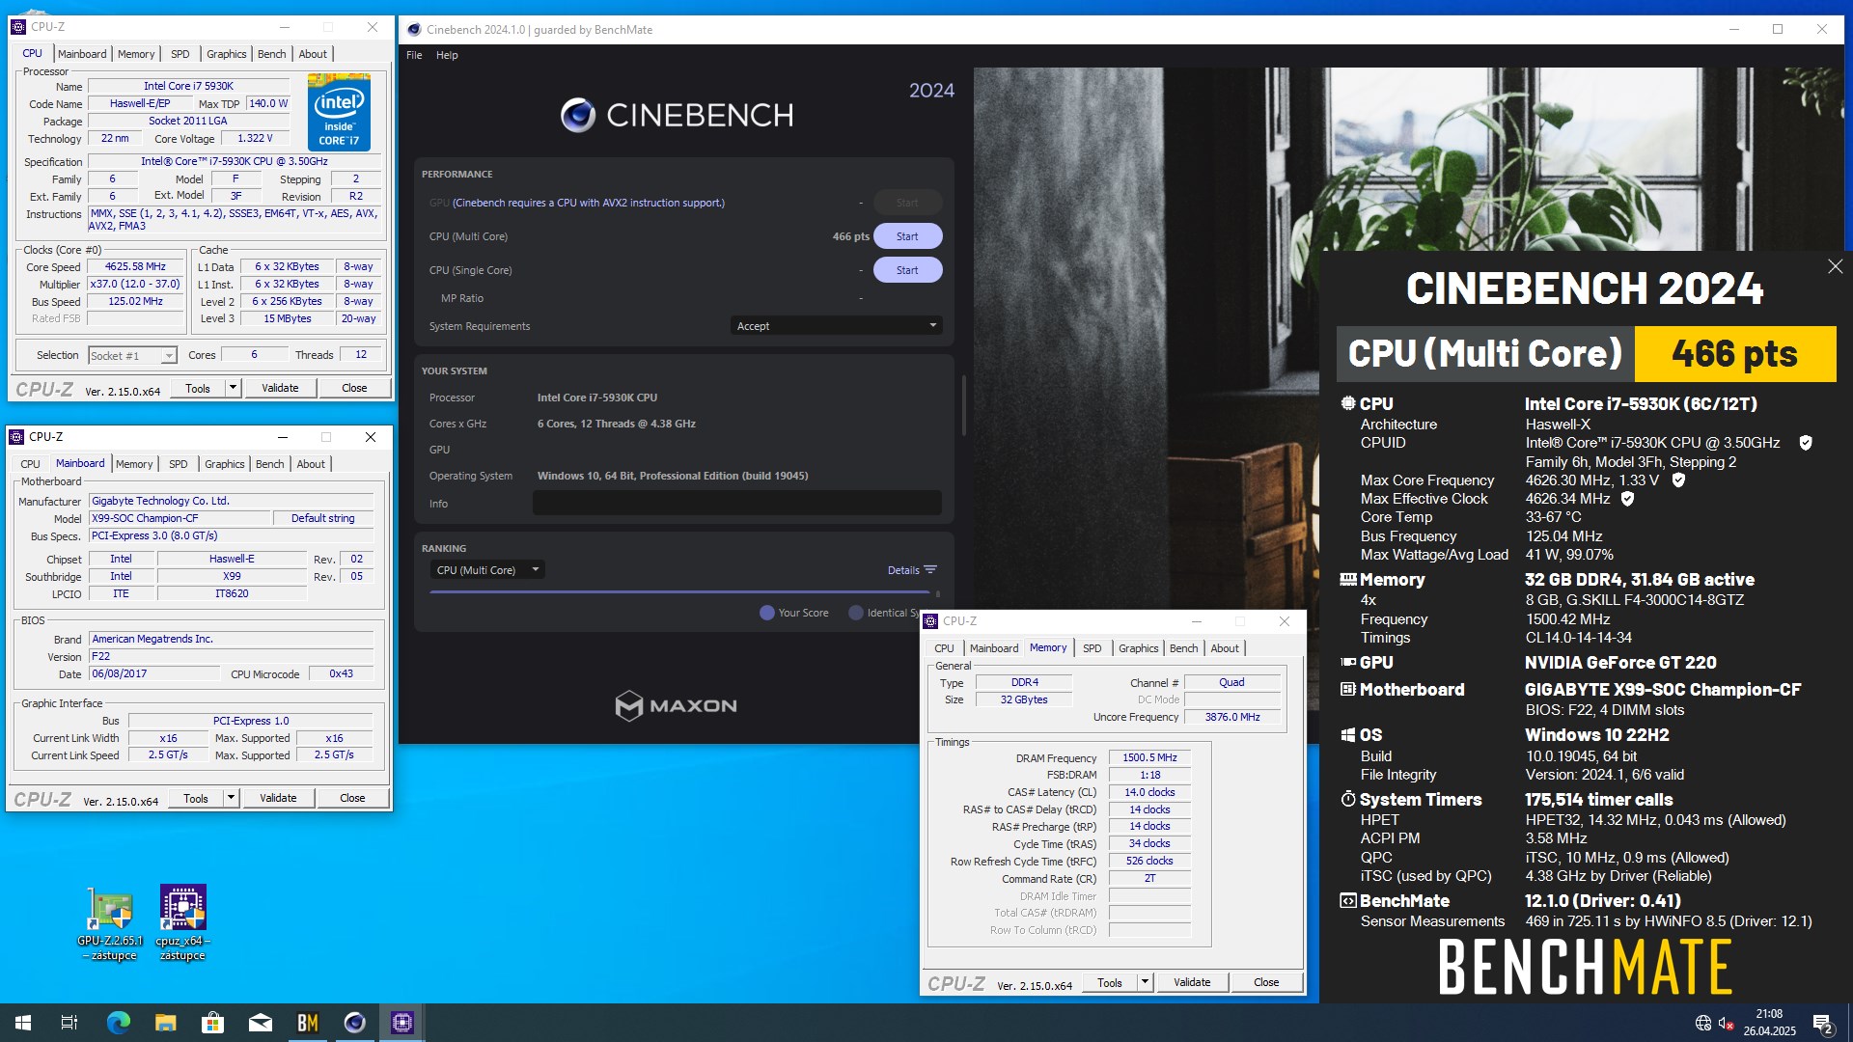Click the 466 pts yellow score badge
Screen dimensions: 1853x1042
pyautogui.click(x=1734, y=354)
